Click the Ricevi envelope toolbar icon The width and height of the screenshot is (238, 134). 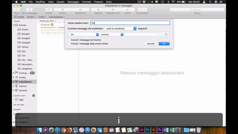(x=16, y=10)
